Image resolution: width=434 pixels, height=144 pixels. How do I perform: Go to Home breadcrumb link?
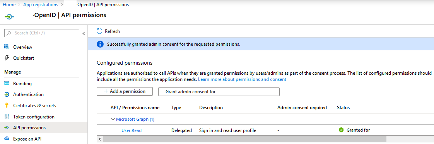pos(9,4)
